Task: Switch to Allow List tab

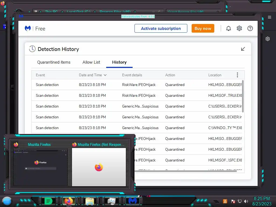Action: 91,62
